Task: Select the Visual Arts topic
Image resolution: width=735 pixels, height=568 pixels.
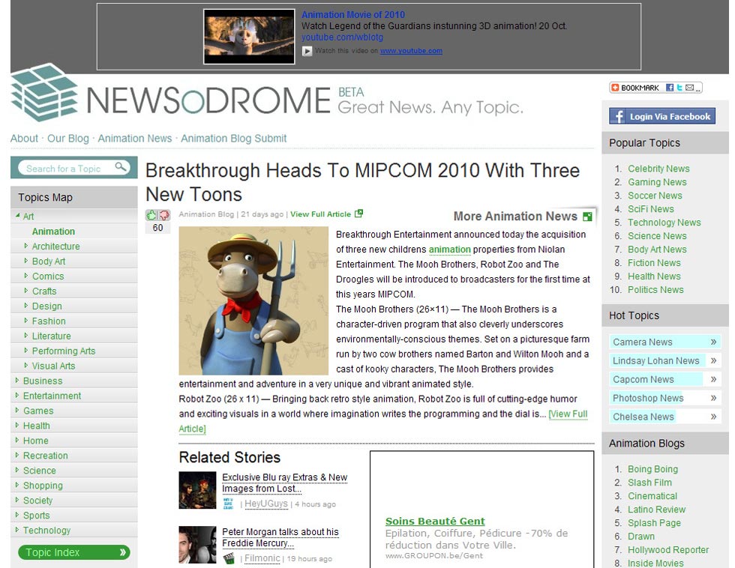Action: pos(53,366)
